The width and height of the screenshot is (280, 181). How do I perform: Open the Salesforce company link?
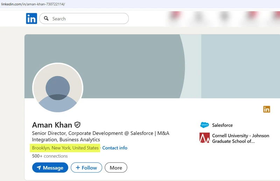222,125
